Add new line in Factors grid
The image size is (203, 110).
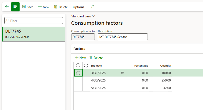pyautogui.click(x=80, y=58)
